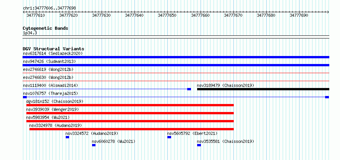Click ruler position 34777610

click(36, 15)
